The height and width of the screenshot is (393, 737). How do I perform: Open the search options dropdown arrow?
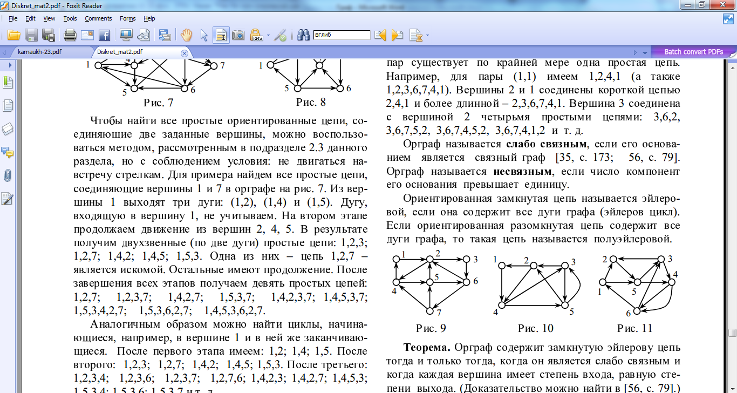(x=427, y=36)
